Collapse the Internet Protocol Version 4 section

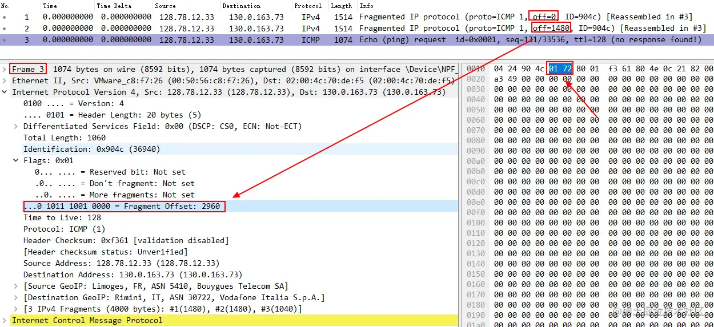click(x=5, y=92)
